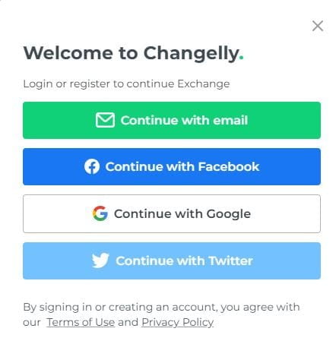Click the multicolor Google G logo
Screen dimensions: 336x363
[x=100, y=213]
